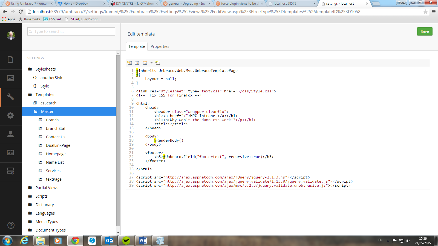
Task: Switch to the Home - Dropbox browser tab
Action: (x=81, y=4)
